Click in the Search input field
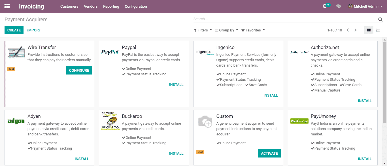The height and width of the screenshot is (166, 387). click(283, 19)
